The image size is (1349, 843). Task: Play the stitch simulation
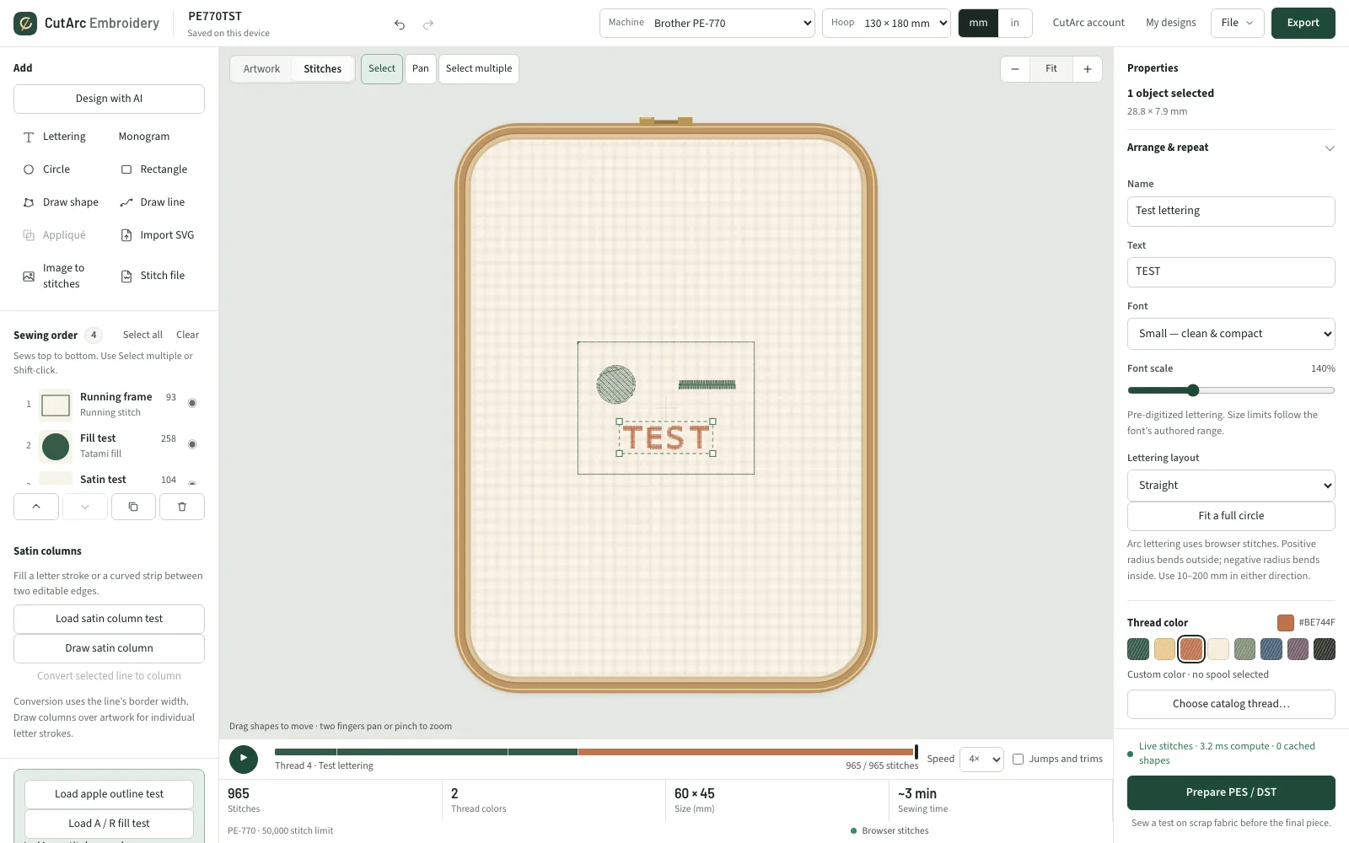click(x=244, y=759)
